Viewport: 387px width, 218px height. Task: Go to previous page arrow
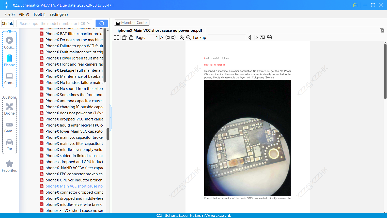167,37
